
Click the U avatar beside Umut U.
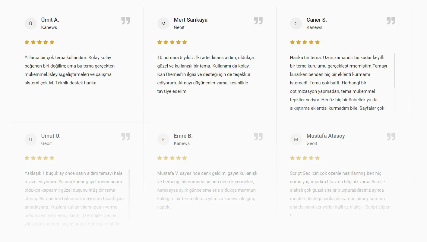30,140
